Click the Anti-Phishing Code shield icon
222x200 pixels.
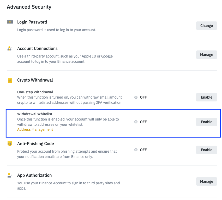coord(10,144)
